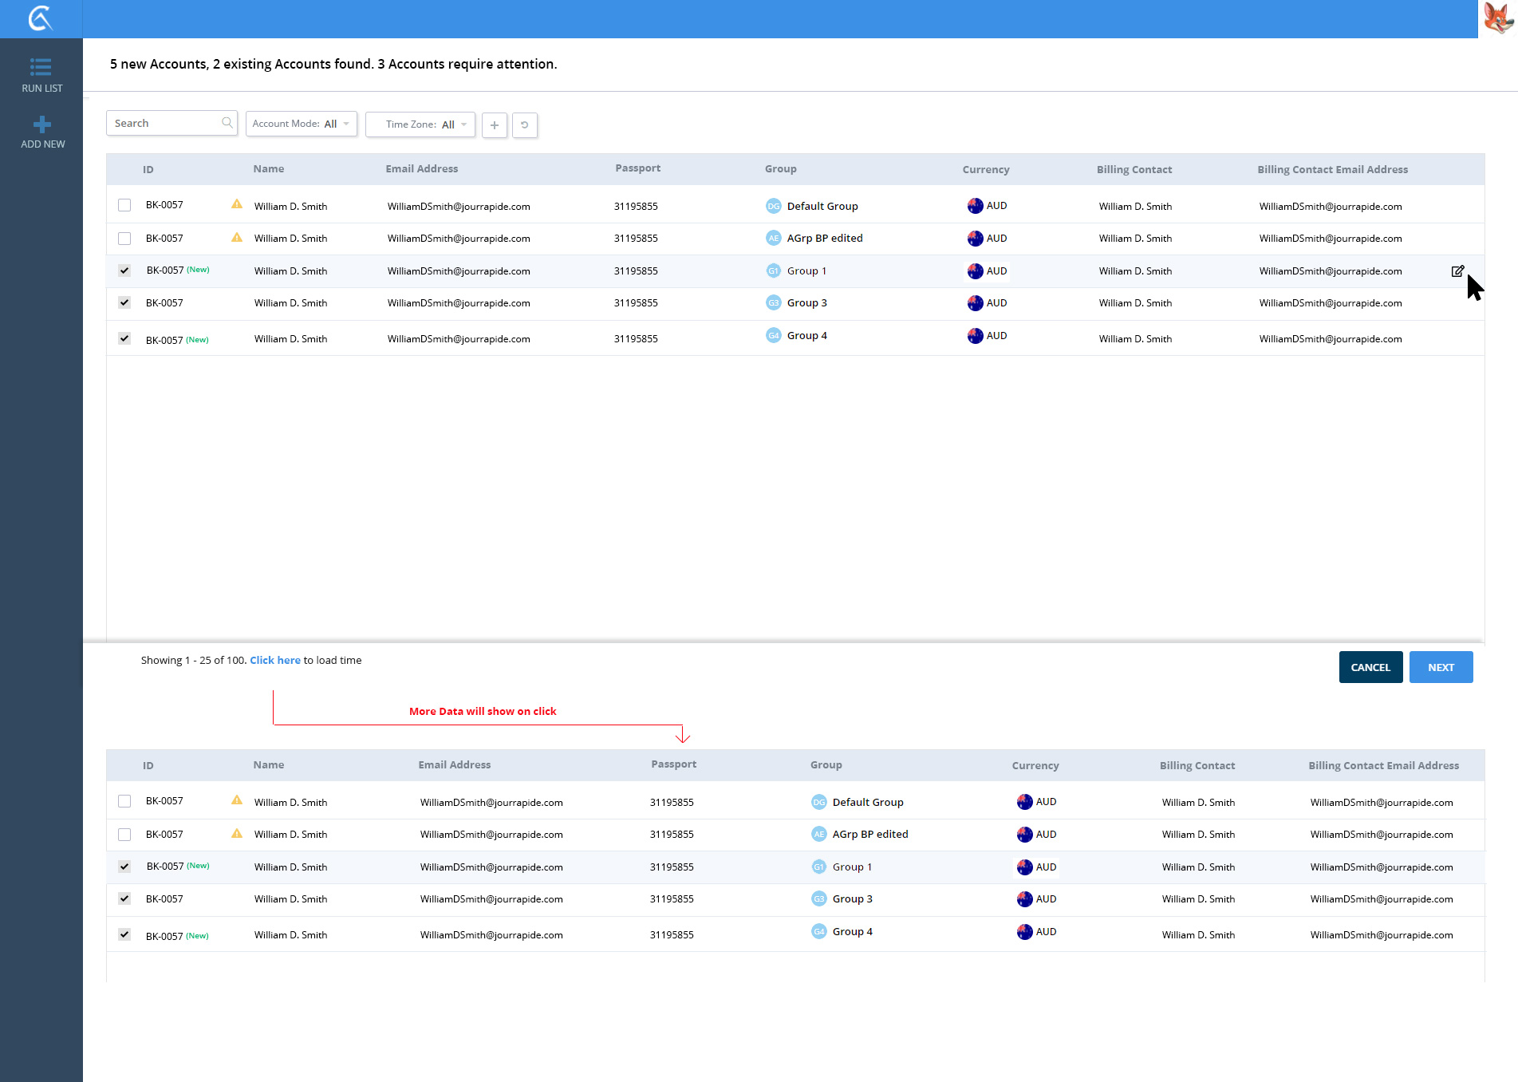The image size is (1518, 1082).
Task: Click the 'Click here' load more link
Action: click(x=275, y=660)
